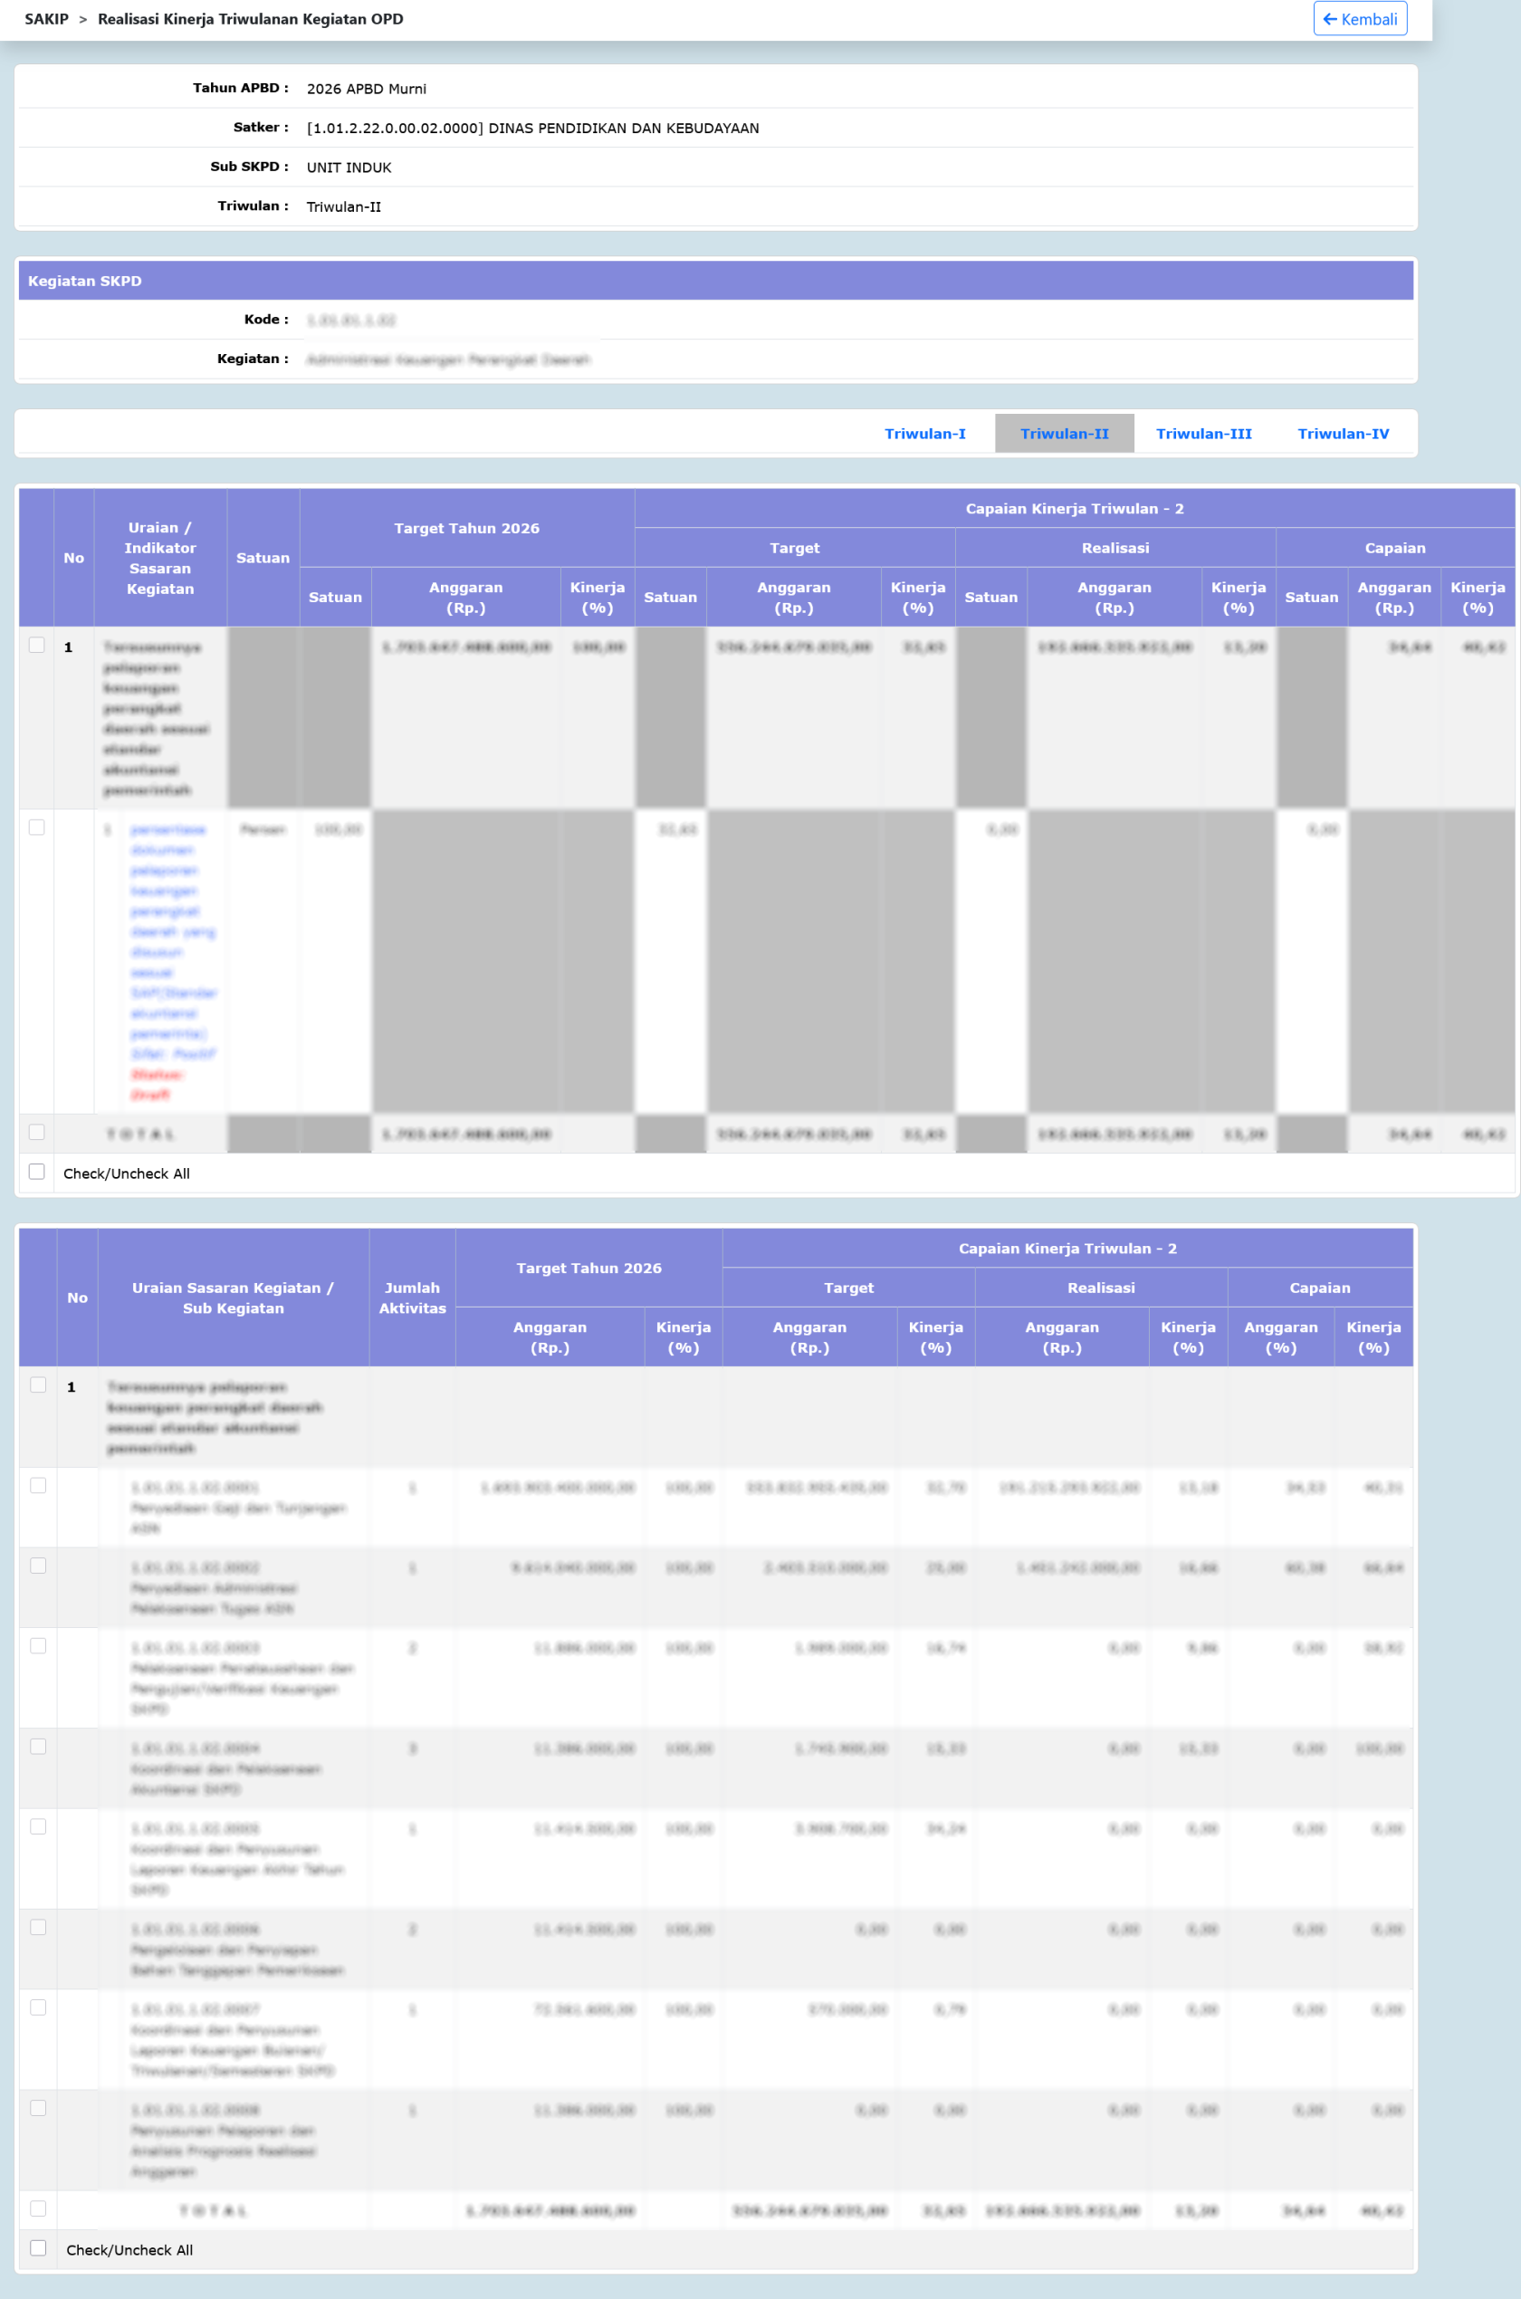
Task: Open the blue indicator link in Persen row
Action: pos(173,941)
